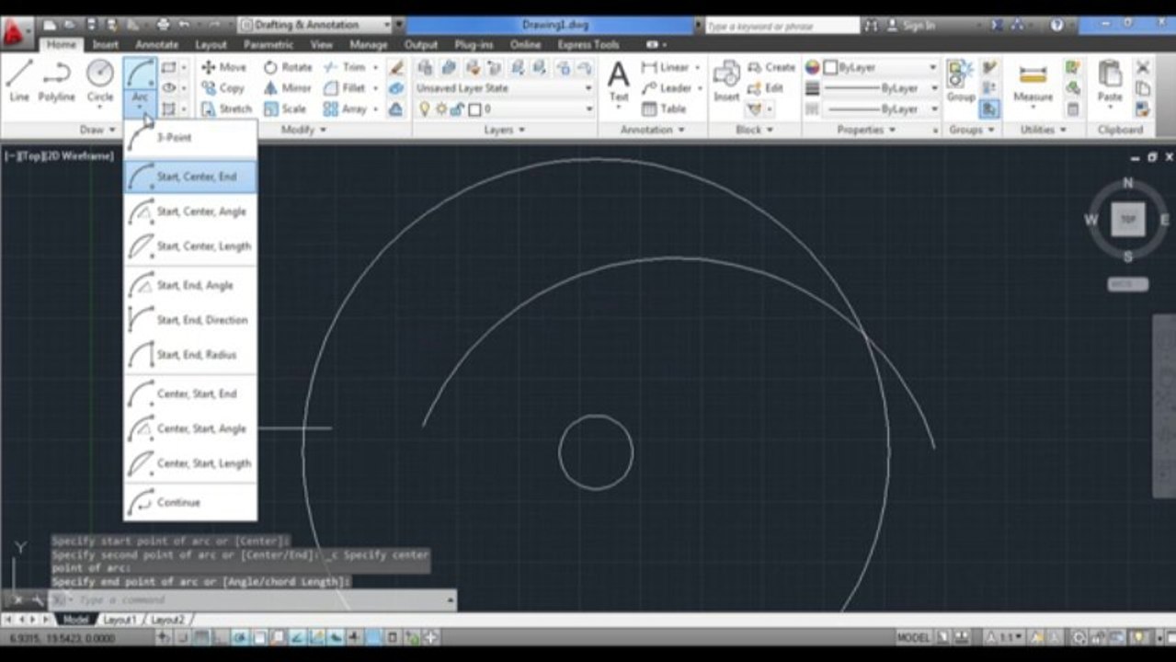This screenshot has width=1176, height=662.
Task: Open the Measure utility
Action: [x=1033, y=81]
